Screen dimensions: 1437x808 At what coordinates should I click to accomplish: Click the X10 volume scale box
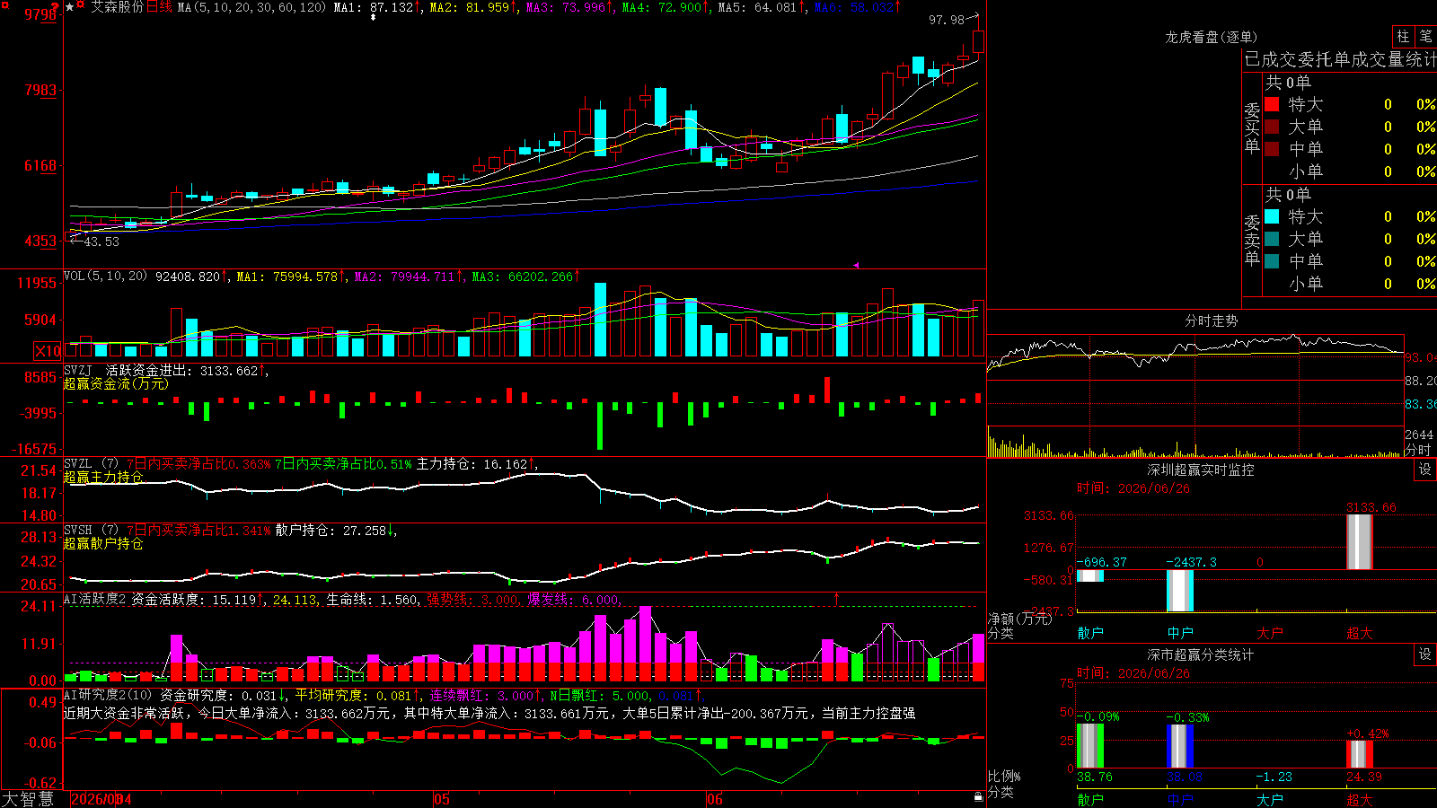48,351
